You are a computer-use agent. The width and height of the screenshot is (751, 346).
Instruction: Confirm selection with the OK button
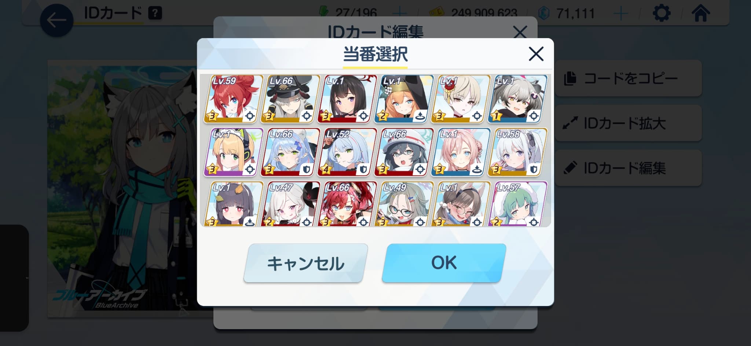444,263
